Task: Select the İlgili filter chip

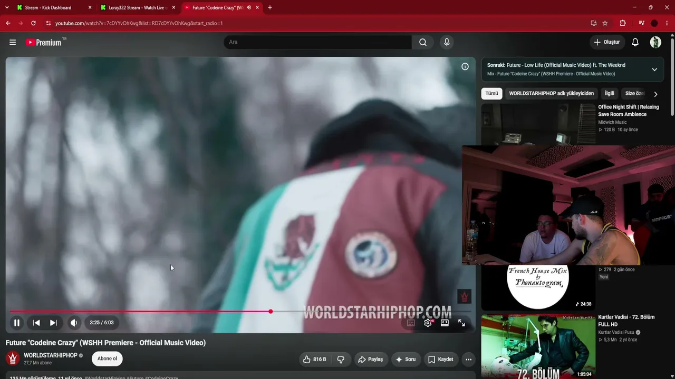Action: click(x=610, y=94)
